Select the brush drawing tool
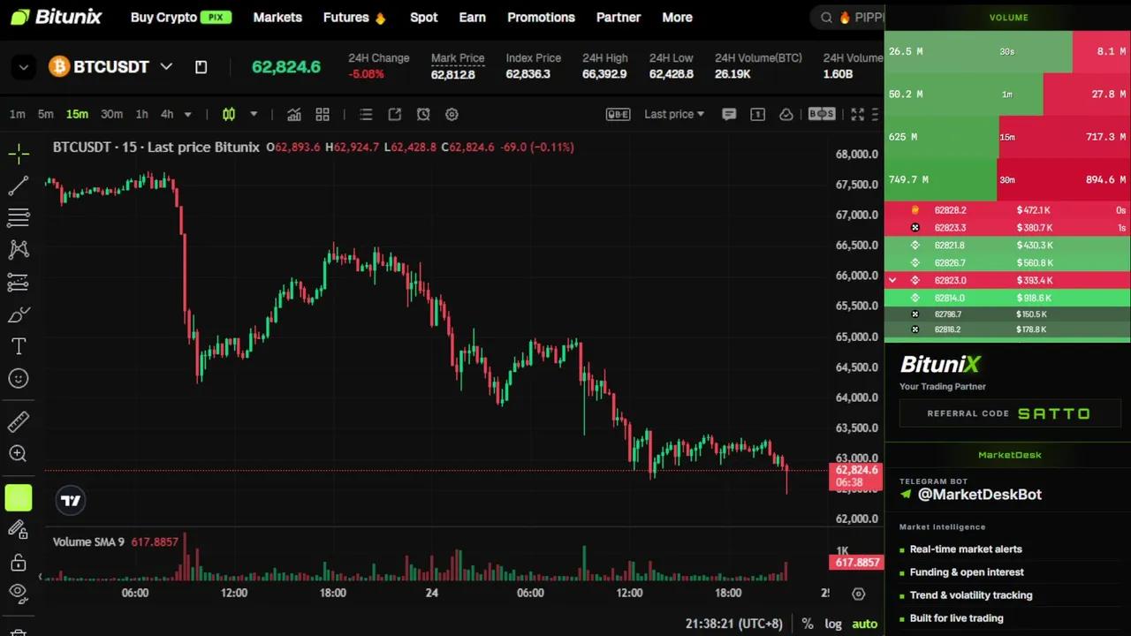Viewport: 1131px width, 636px height. coord(19,314)
